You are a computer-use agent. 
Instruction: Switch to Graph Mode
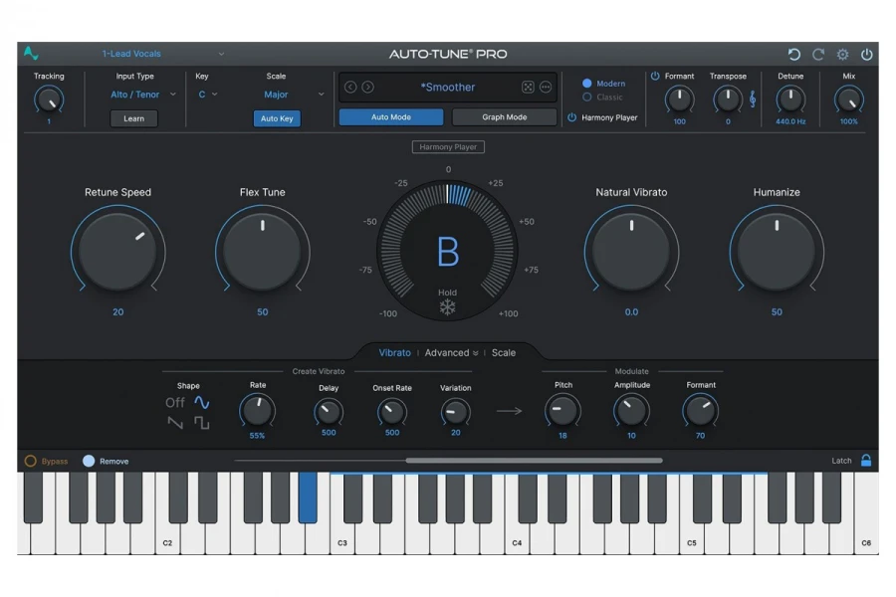[x=504, y=117]
